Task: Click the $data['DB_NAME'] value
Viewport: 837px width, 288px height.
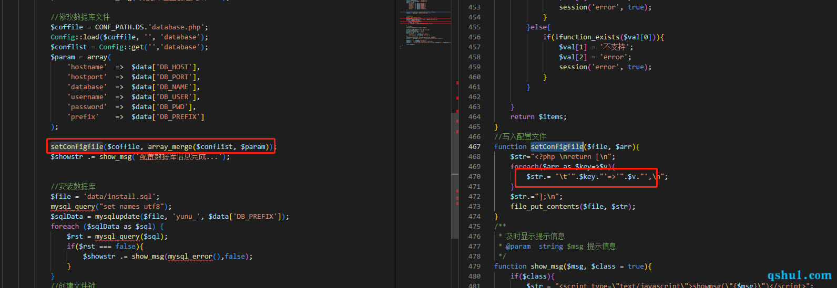Action: (164, 87)
